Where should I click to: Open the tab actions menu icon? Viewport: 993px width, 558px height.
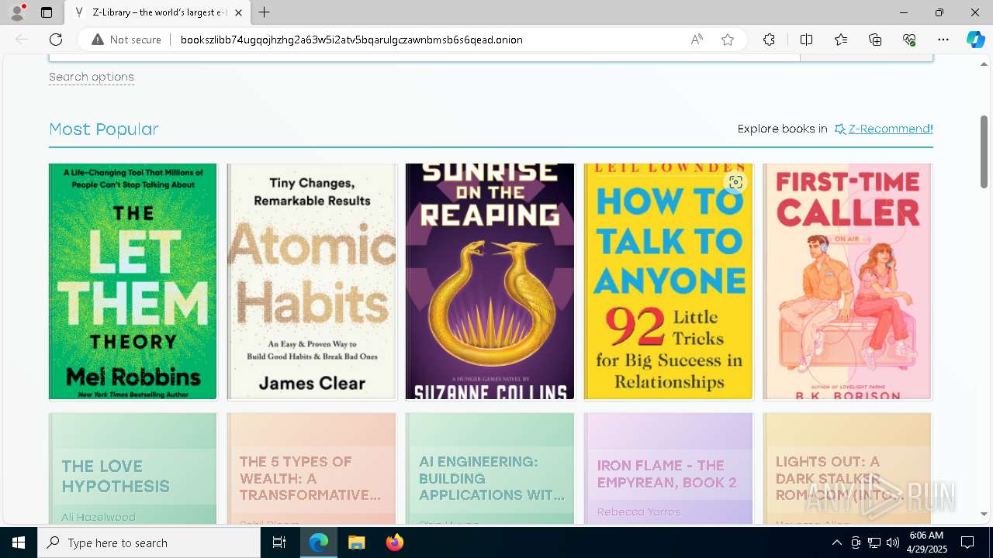pos(47,12)
